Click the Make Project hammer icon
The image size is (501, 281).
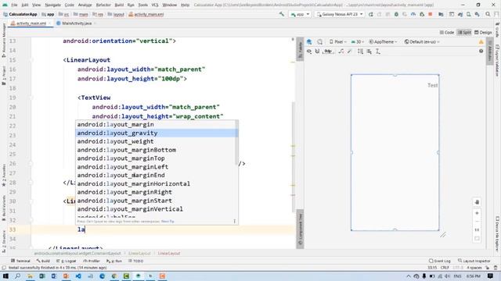(x=282, y=14)
